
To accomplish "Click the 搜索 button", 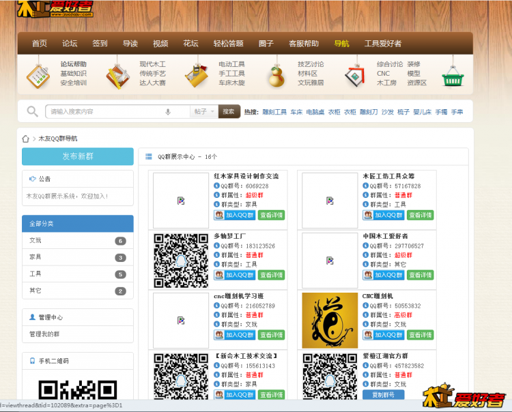I will click(x=229, y=112).
